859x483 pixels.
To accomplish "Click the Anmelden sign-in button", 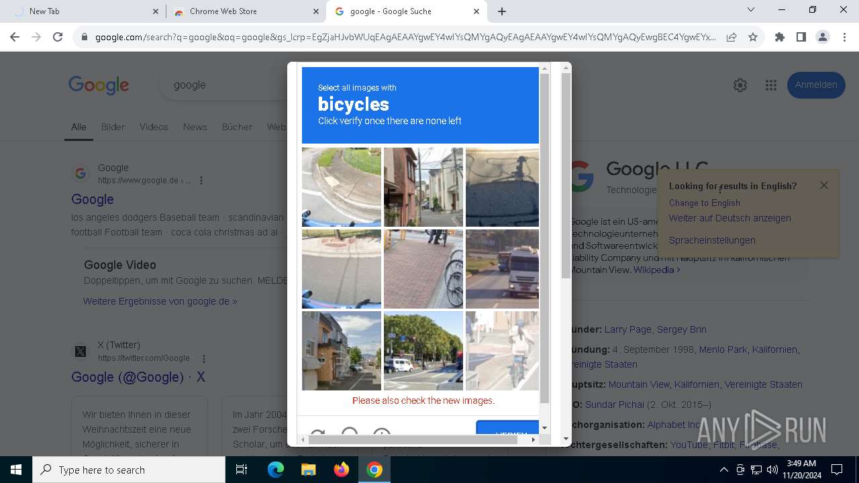I will (x=816, y=85).
